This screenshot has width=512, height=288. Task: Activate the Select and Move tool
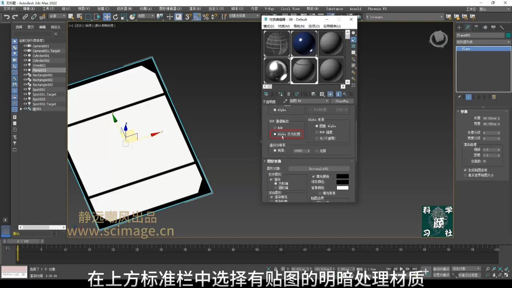(x=107, y=16)
